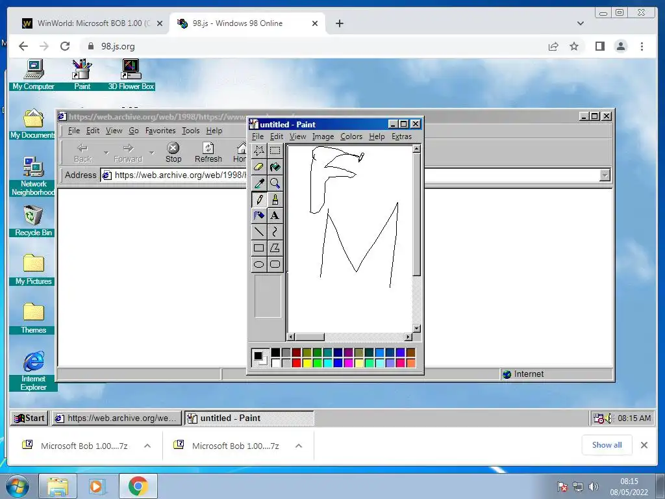Viewport: 665px width, 499px height.
Task: Expand options for second Microsoft Bob download
Action: click(x=299, y=446)
